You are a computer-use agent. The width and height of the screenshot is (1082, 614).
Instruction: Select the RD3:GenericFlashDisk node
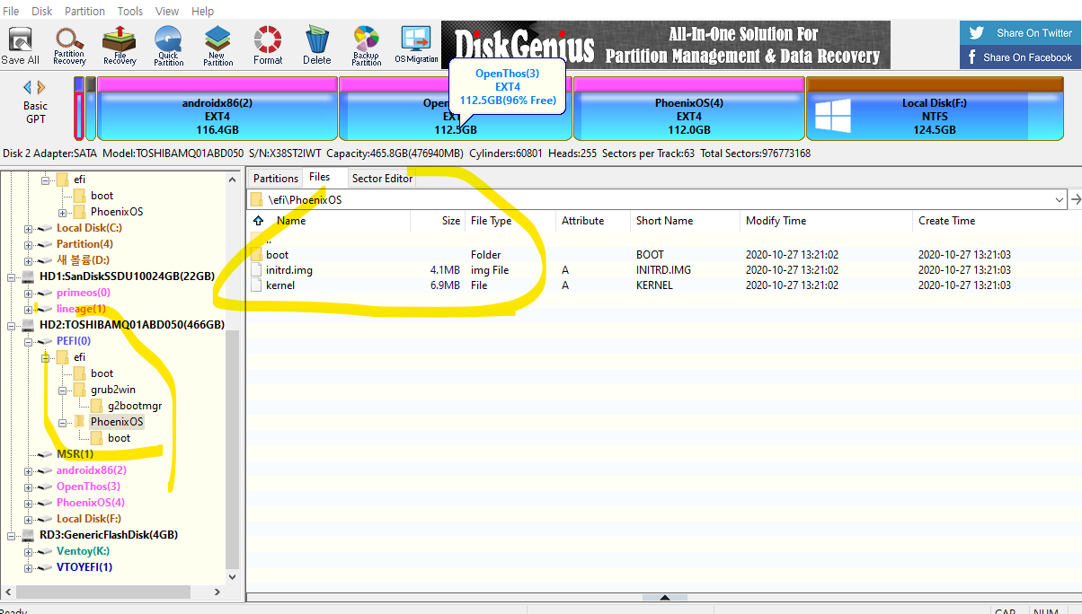click(109, 535)
